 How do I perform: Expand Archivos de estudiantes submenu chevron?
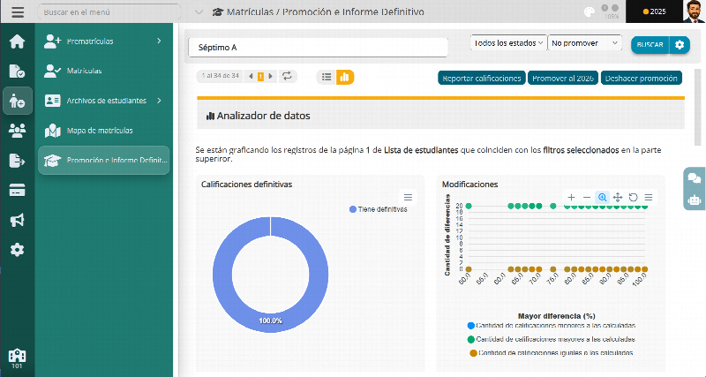click(159, 101)
